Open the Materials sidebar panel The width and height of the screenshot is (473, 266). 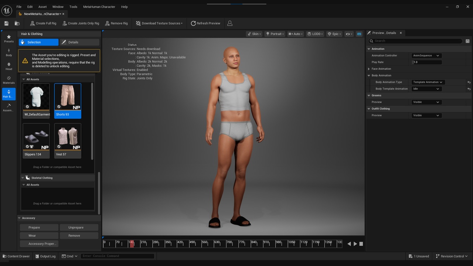pyautogui.click(x=9, y=80)
